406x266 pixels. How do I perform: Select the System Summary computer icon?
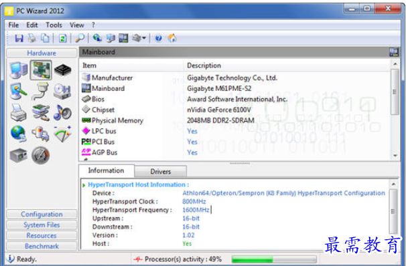tap(19, 70)
